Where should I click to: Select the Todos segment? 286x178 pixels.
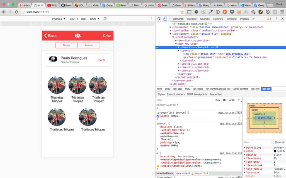[67, 45]
